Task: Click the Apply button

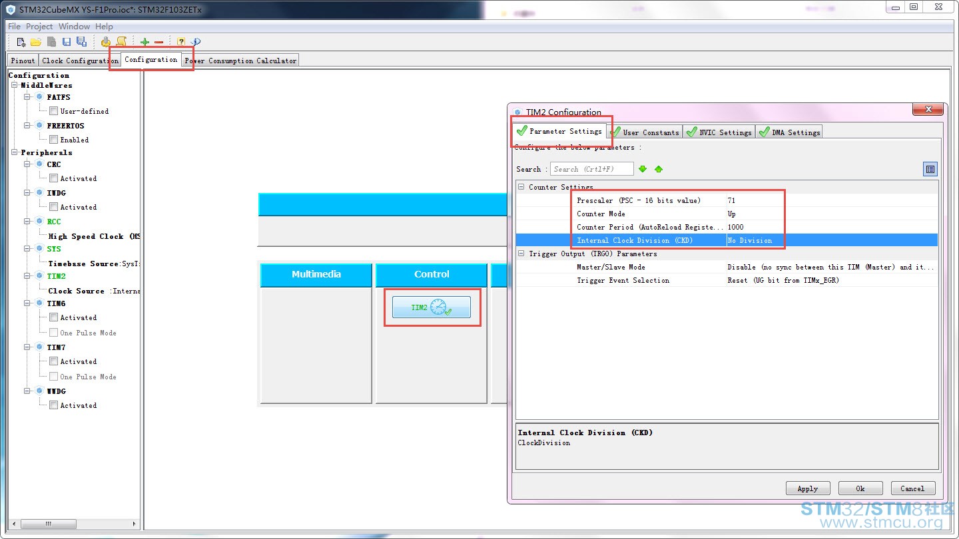Action: click(808, 488)
